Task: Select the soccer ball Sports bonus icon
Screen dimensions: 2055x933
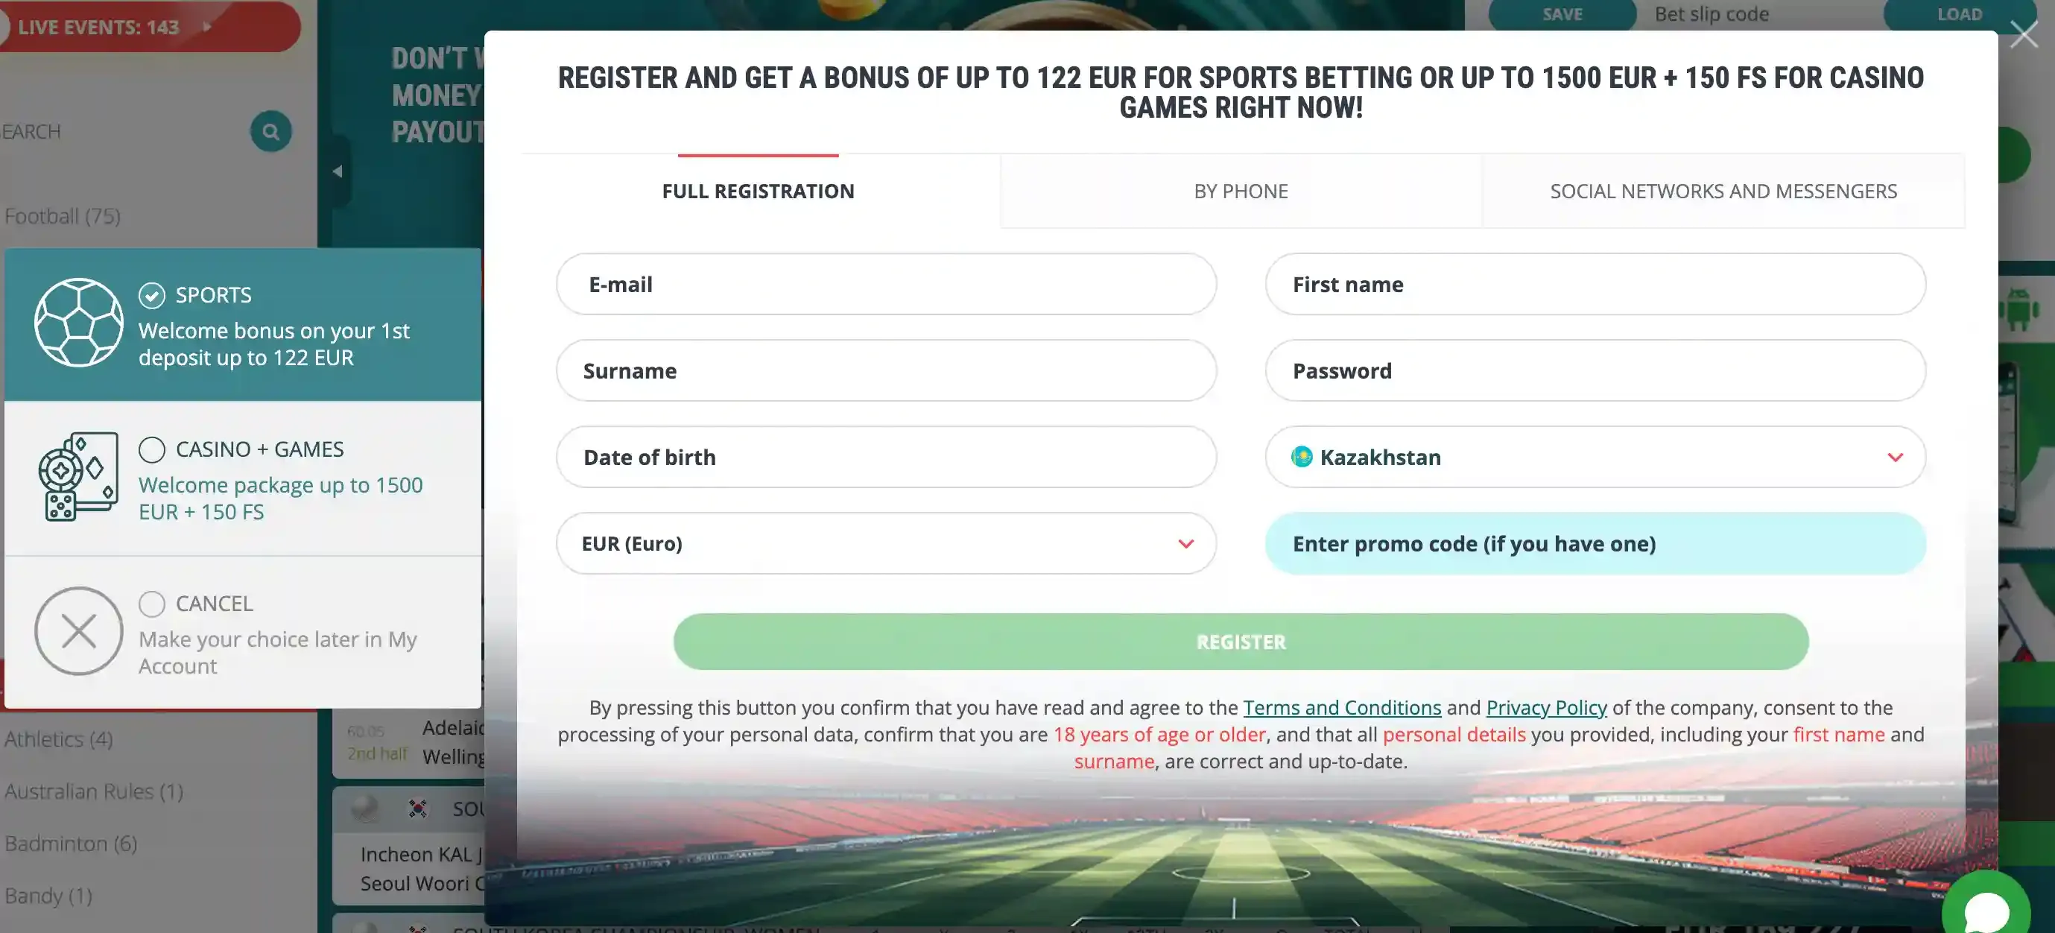Action: pyautogui.click(x=79, y=323)
